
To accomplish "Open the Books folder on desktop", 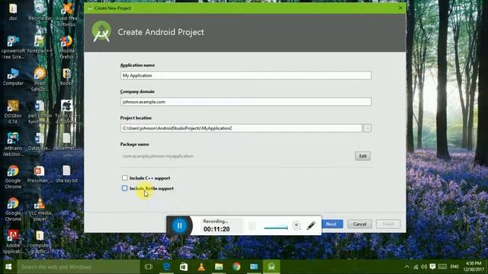I will (66, 77).
